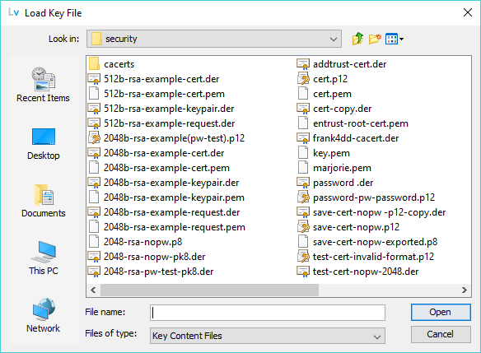The image size is (481, 353).
Task: Select entrust-root-cert.pem file name
Action: click(361, 123)
